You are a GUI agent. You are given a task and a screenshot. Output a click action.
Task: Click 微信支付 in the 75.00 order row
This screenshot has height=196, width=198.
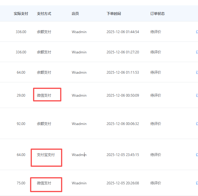click(44, 183)
